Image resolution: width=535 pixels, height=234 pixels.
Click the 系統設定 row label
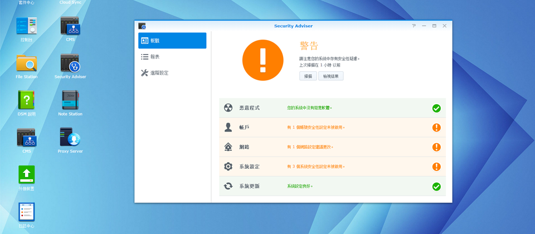pyautogui.click(x=250, y=167)
